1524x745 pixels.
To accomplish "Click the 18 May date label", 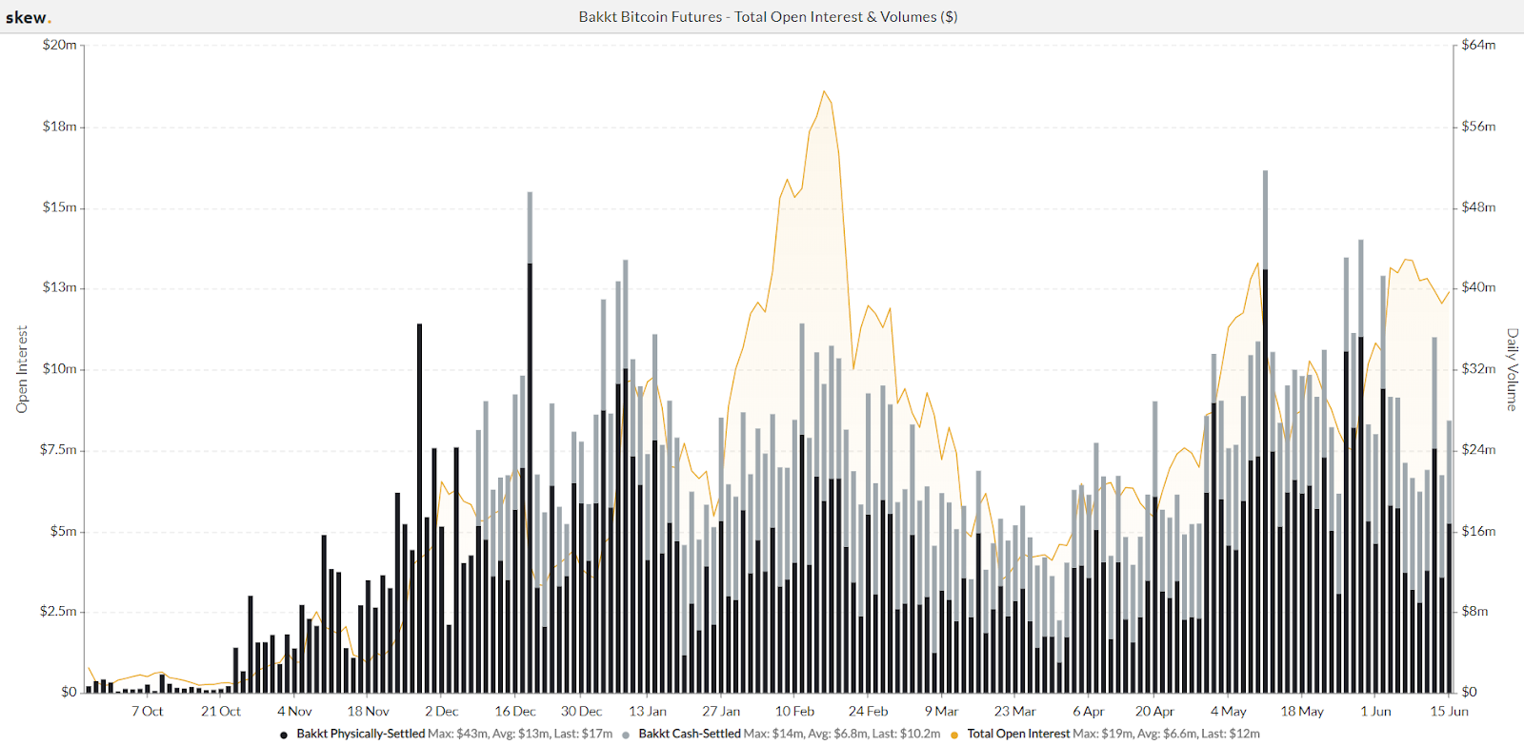I will point(1301,712).
